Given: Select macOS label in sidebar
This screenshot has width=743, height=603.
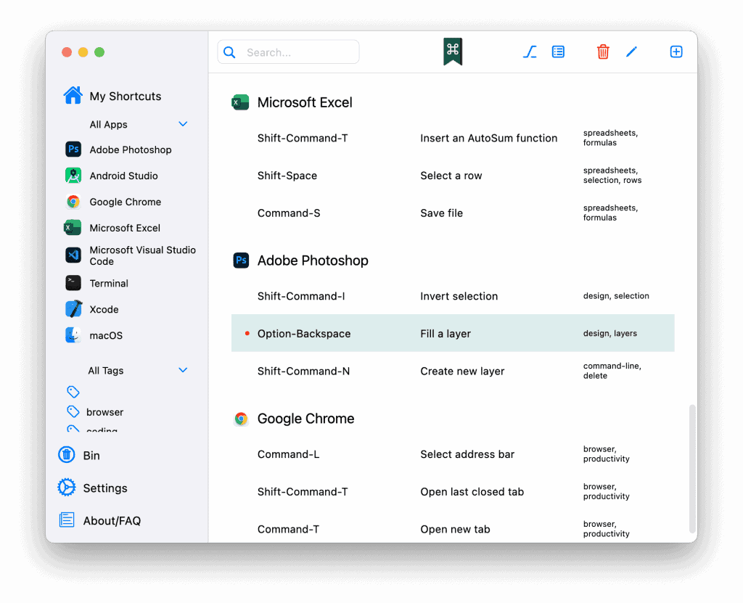Looking at the screenshot, I should click(106, 336).
